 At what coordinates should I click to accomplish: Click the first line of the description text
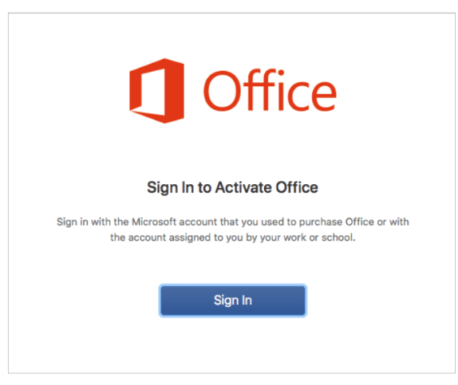(x=233, y=222)
